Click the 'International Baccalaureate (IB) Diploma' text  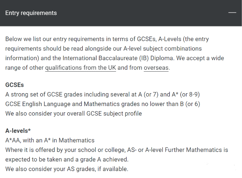(118, 58)
